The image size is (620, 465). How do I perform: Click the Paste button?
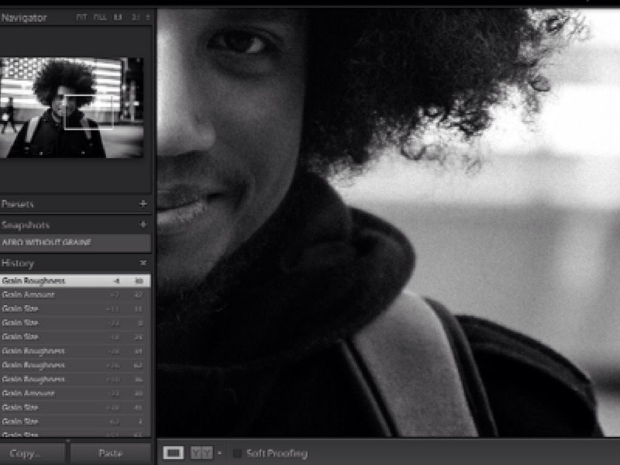point(110,453)
